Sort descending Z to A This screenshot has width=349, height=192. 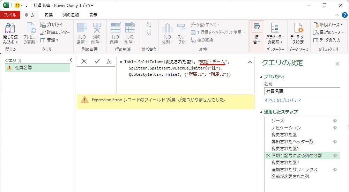click(149, 32)
